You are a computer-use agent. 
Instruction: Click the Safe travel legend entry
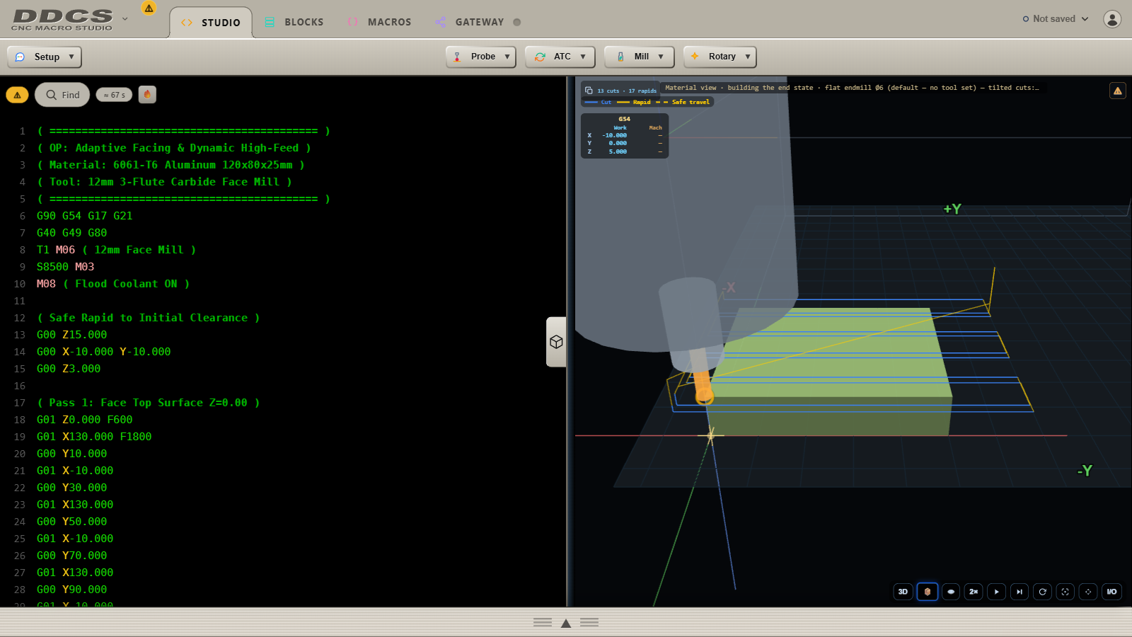click(x=683, y=102)
